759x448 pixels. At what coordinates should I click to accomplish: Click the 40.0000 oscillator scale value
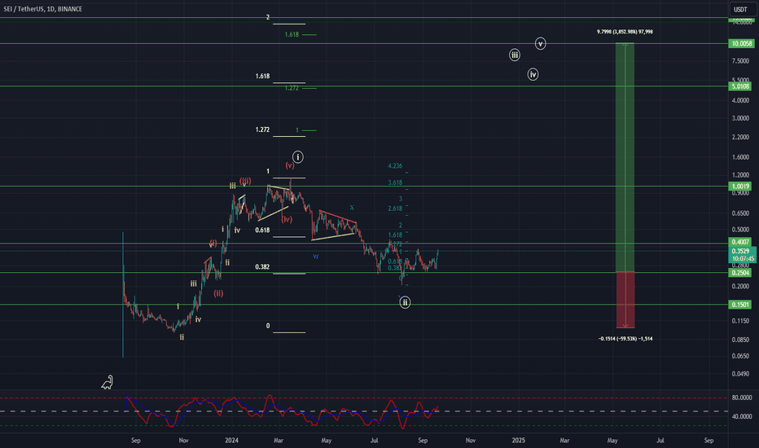pyautogui.click(x=742, y=416)
